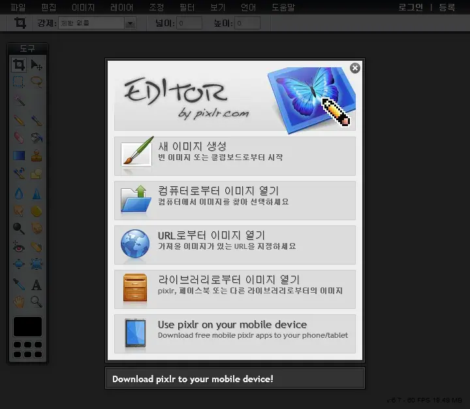Select the Red Eye Reduction tool
Viewport: 470px width, 409px height.
[x=19, y=247]
